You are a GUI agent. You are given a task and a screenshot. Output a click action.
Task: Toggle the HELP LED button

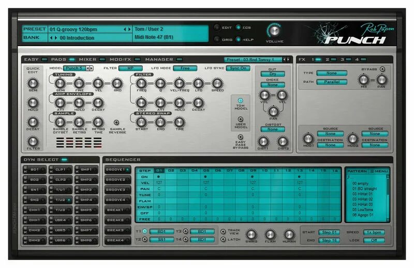coord(238,39)
